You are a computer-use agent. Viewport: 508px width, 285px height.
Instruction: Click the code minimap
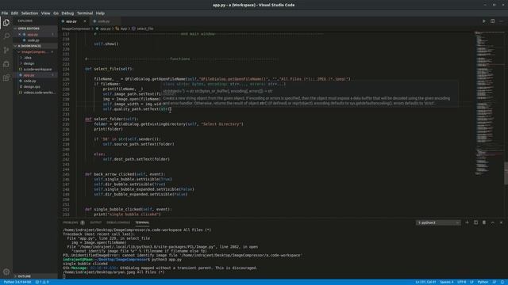click(489, 104)
